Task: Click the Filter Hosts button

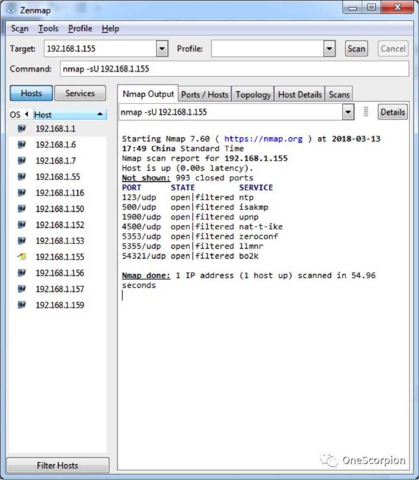Action: [58, 465]
